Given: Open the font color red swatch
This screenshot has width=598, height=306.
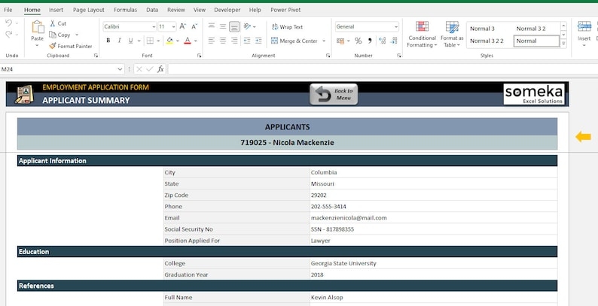Looking at the screenshot, I should (185, 41).
